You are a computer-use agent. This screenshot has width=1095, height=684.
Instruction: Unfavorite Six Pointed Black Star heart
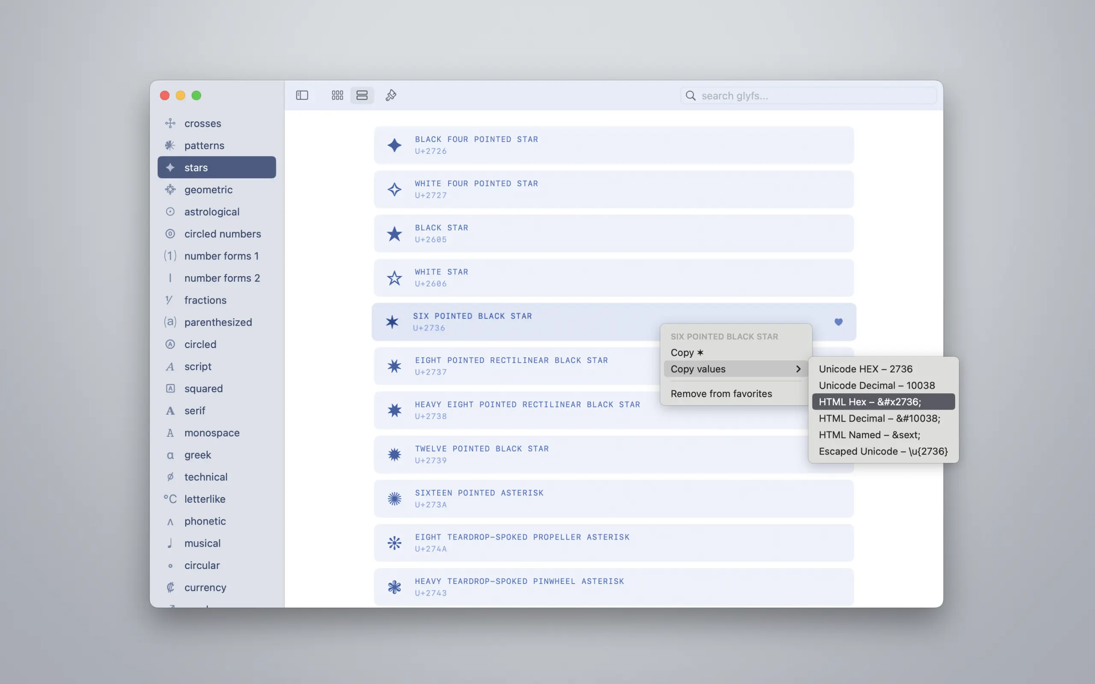click(838, 322)
